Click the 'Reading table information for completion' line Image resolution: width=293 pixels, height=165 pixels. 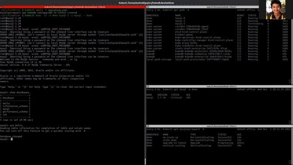point(45,128)
